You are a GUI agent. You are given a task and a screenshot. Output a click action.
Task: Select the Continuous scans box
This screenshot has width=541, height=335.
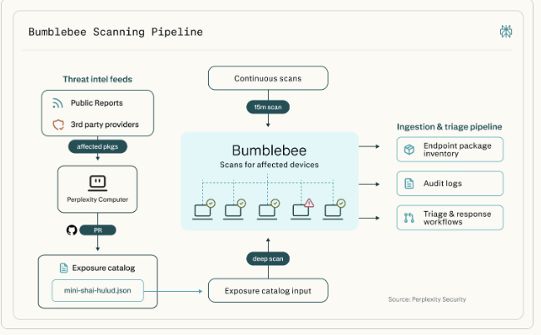268,78
